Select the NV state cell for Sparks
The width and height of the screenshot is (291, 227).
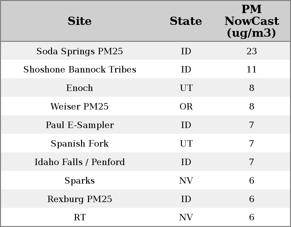tap(186, 181)
